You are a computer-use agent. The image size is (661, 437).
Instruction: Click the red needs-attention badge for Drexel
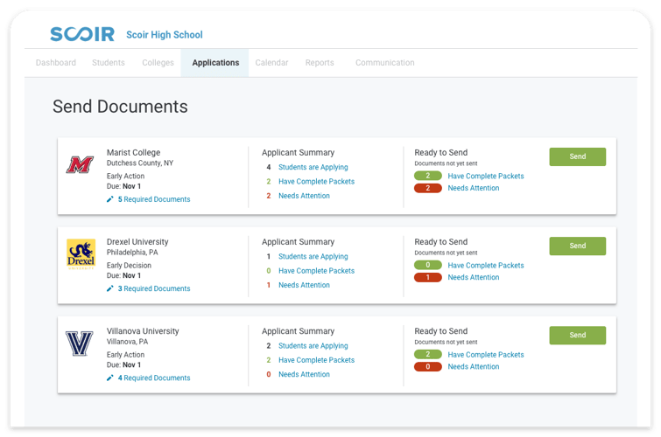pyautogui.click(x=428, y=277)
